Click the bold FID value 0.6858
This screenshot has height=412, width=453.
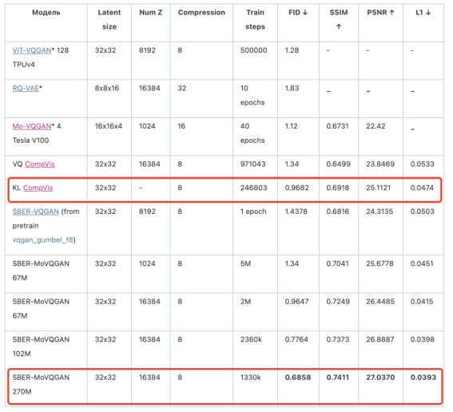point(298,378)
